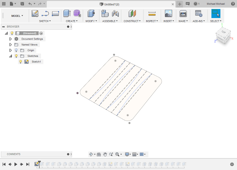Open the Grid and Snaps dropdown
The width and height of the screenshot is (237, 170).
(135, 154)
